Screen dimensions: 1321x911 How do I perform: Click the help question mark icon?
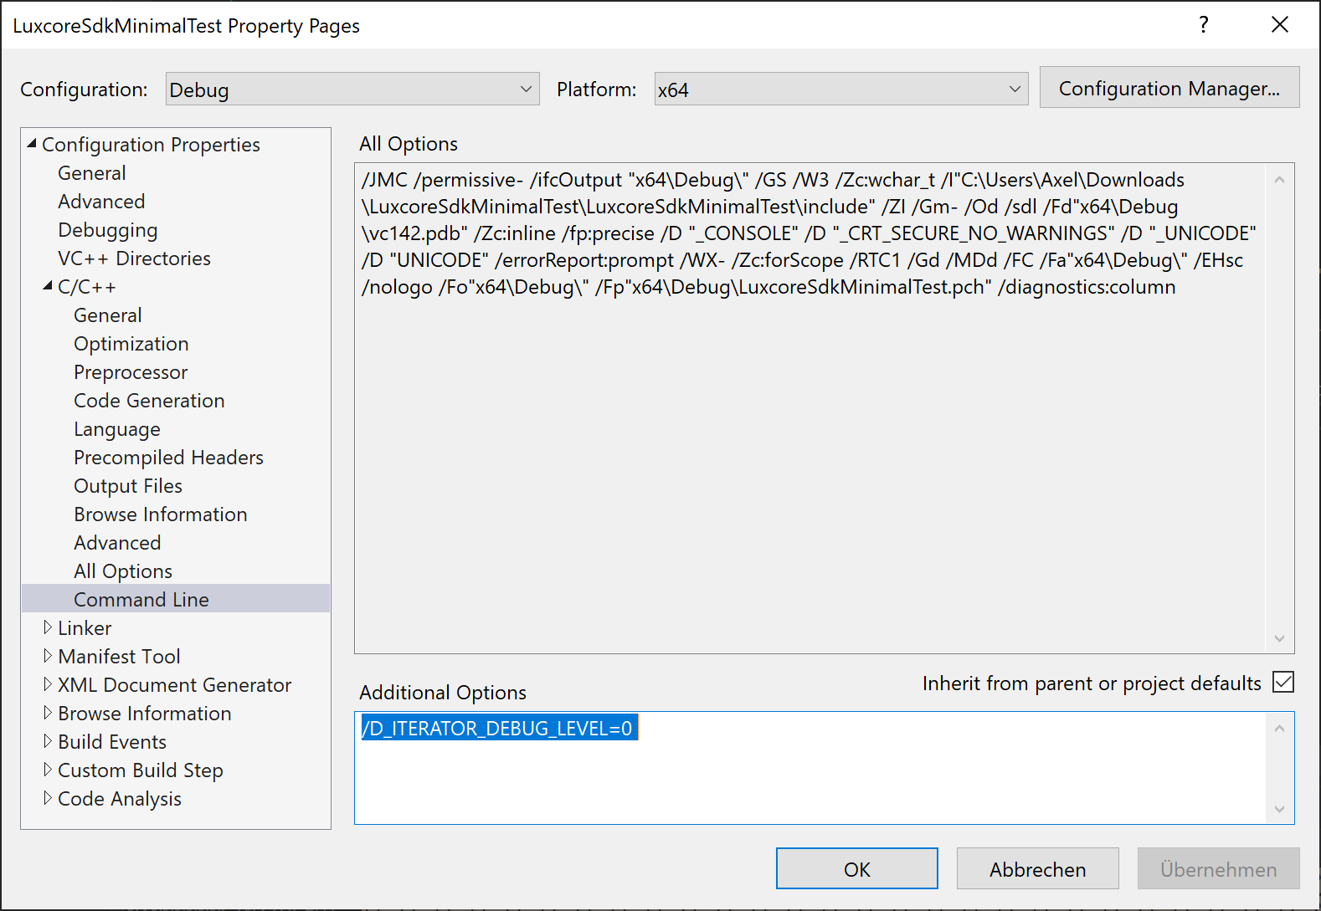pyautogui.click(x=1203, y=25)
